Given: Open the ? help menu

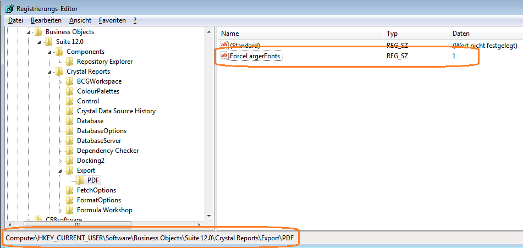Looking at the screenshot, I should tap(135, 20).
